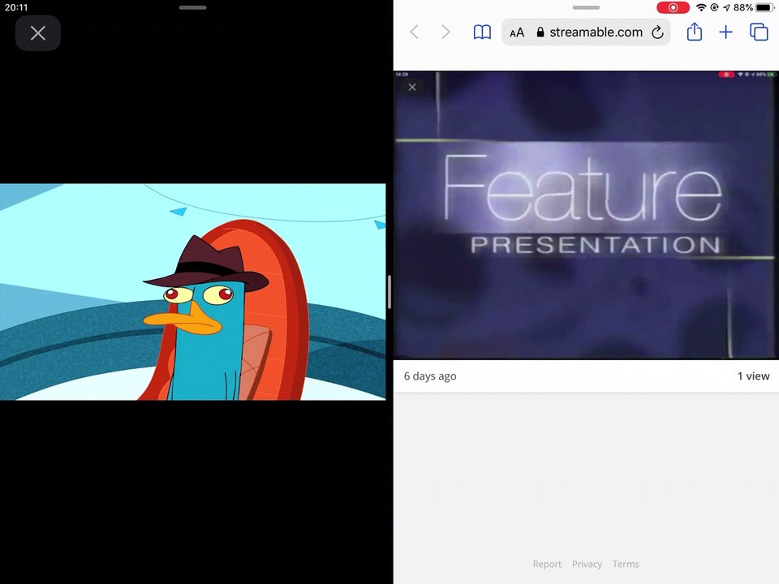The width and height of the screenshot is (779, 584).
Task: Tap the split view divider handle
Action: tap(389, 292)
